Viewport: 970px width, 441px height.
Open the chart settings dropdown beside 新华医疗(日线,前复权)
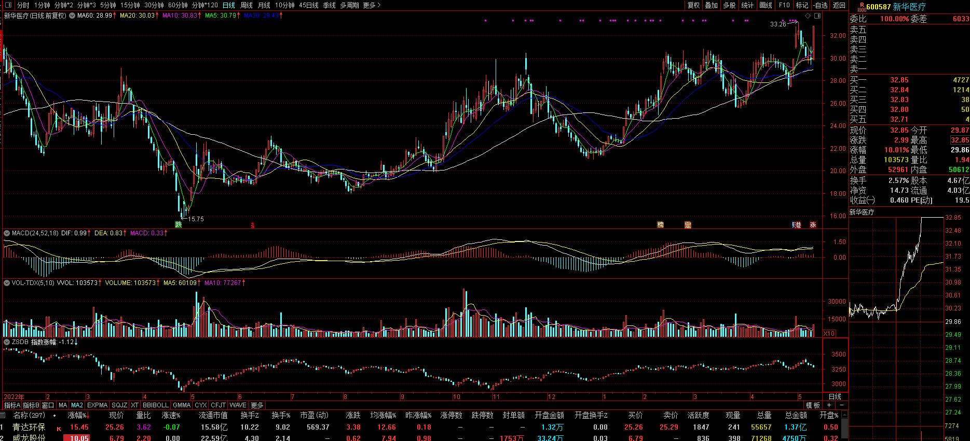[x=72, y=16]
